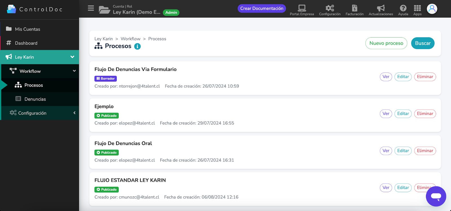
Task: Click Publicado badge under Flujo De Denuncias Oral
Action: 107,152
